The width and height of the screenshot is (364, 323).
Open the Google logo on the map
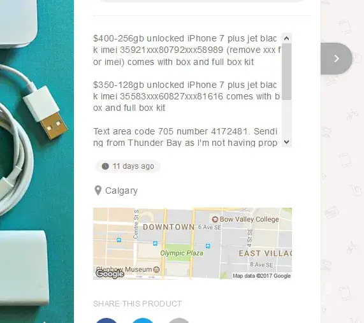click(x=110, y=274)
